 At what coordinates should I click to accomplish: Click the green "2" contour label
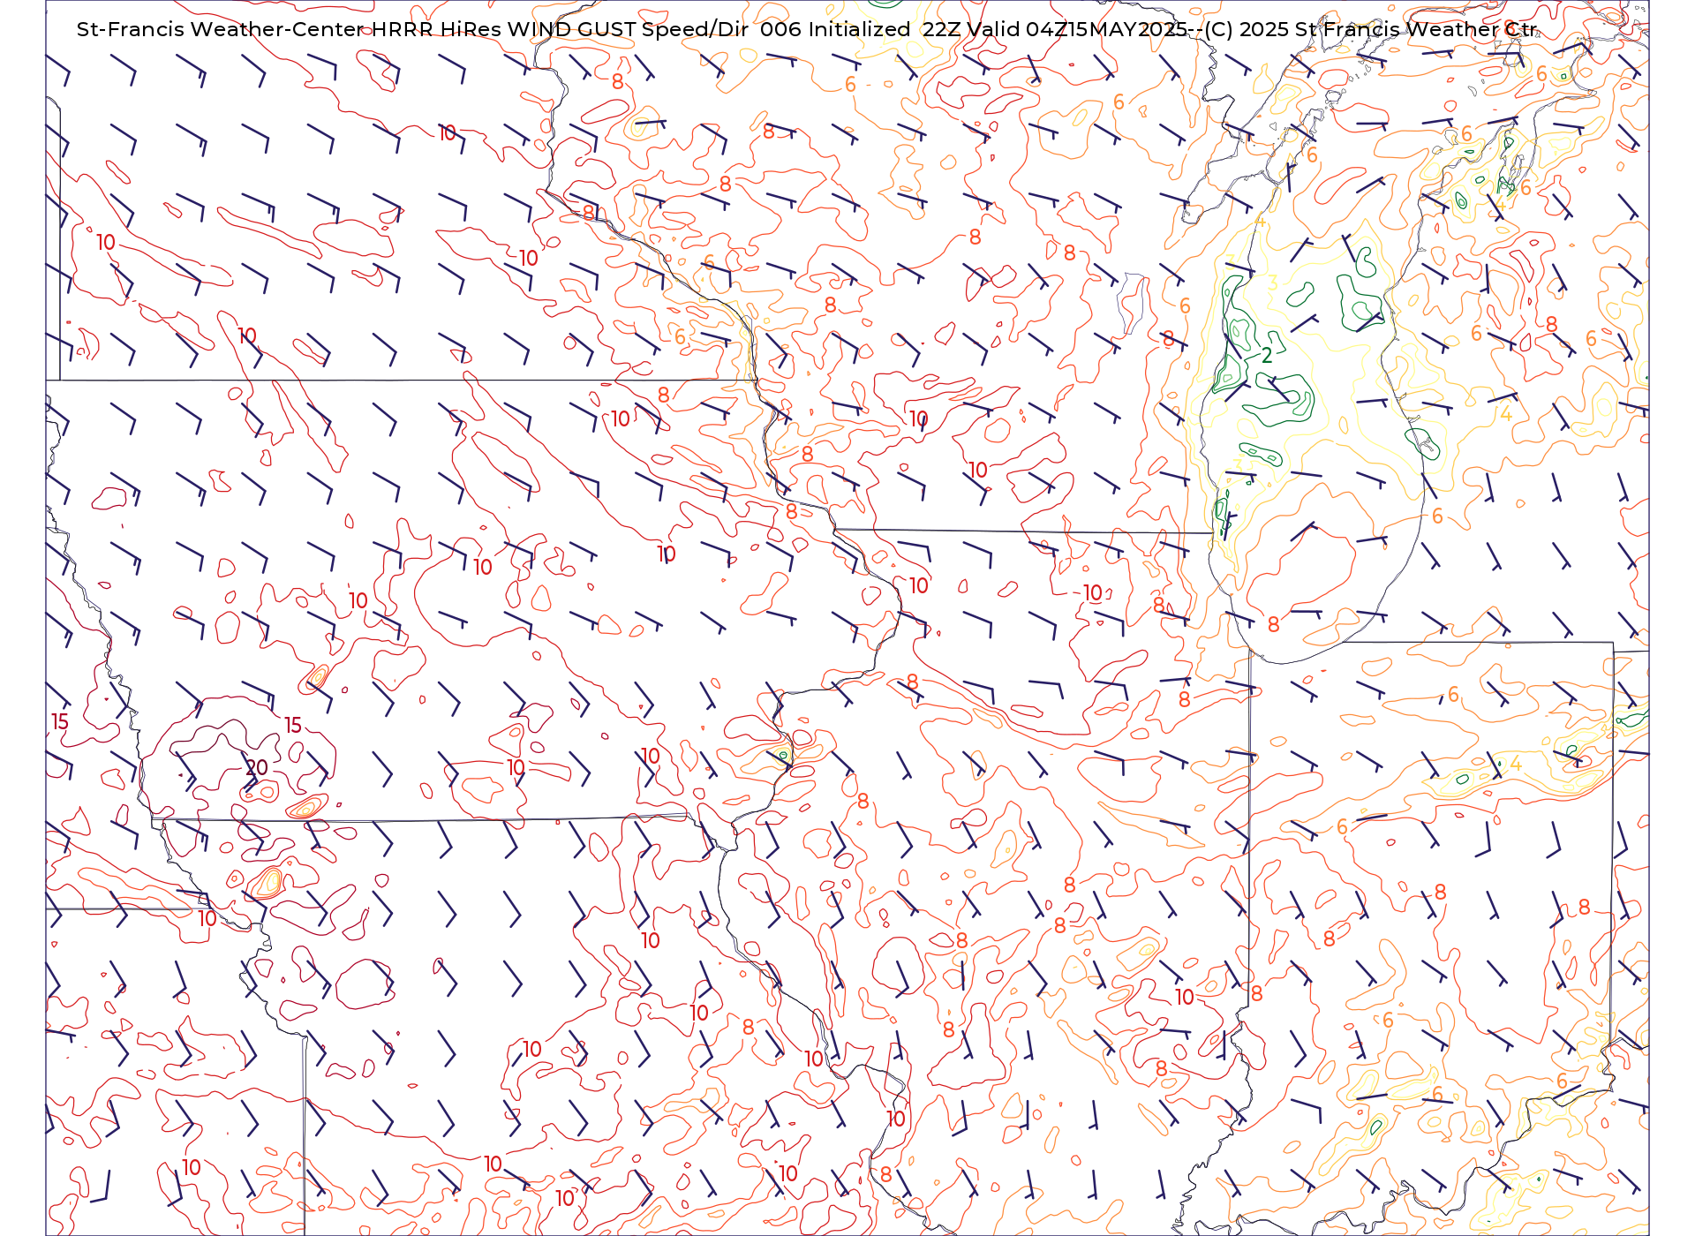(x=1267, y=355)
